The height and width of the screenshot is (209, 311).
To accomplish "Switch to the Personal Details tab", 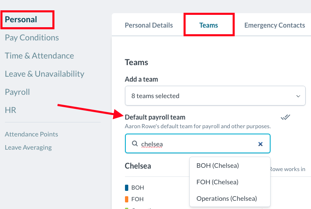I will point(149,25).
